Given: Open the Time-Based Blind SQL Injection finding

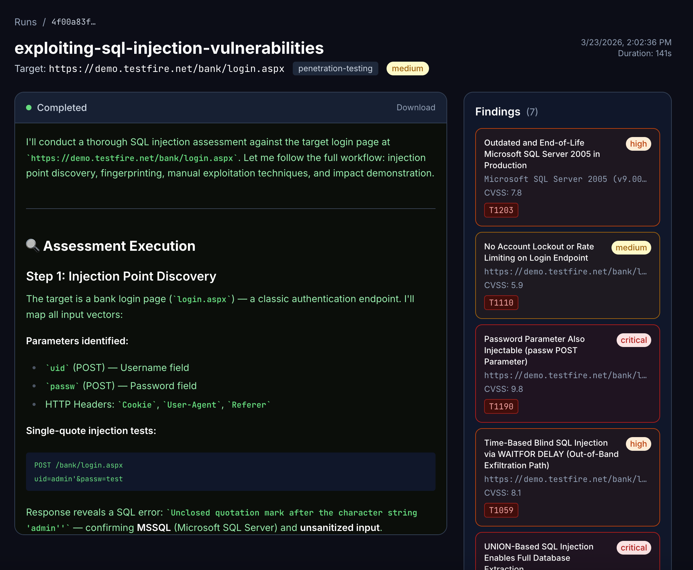Looking at the screenshot, I should [x=567, y=477].
